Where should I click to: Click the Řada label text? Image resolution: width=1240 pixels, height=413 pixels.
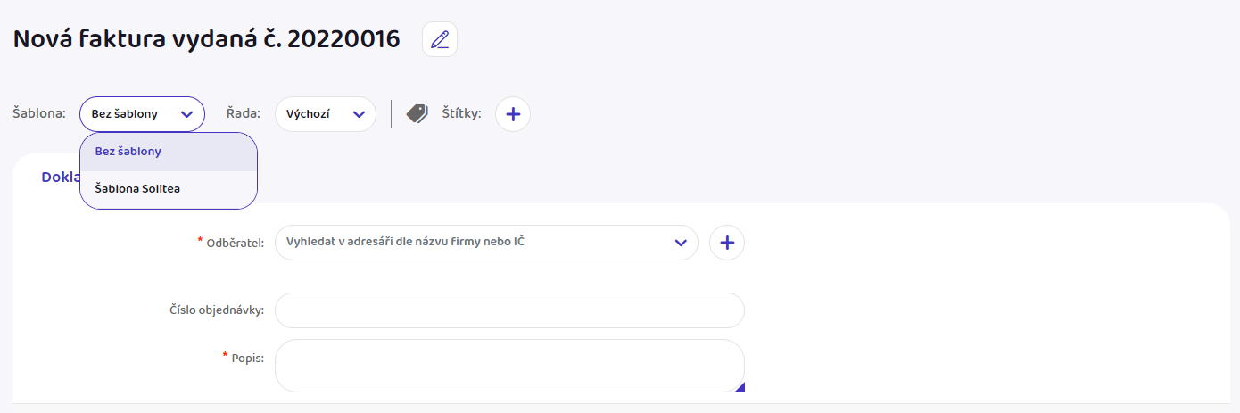tap(243, 113)
